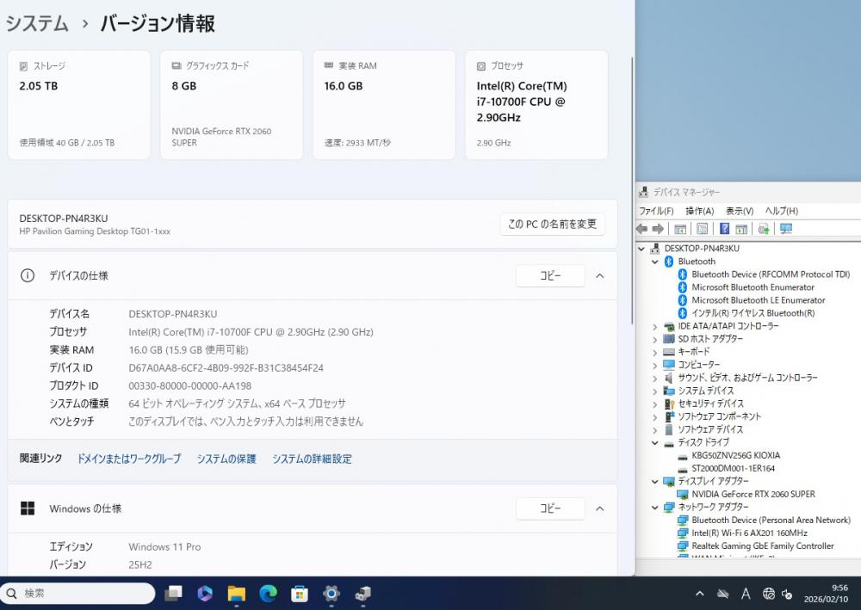Click the Task View taskbar icon
This screenshot has width=861, height=610.
tap(173, 593)
